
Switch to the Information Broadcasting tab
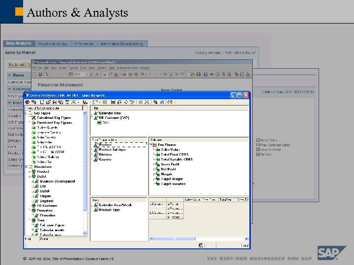point(122,44)
